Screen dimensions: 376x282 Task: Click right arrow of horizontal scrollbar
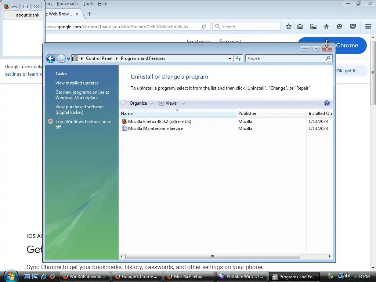(330, 256)
